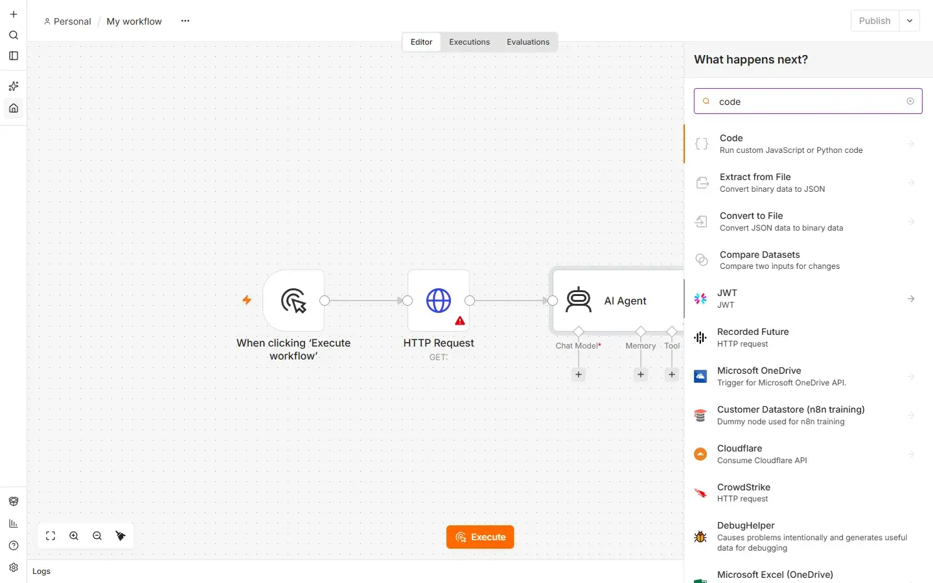Click the red warning icon on HTTP Request
This screenshot has height=583, width=933.
[x=460, y=321]
